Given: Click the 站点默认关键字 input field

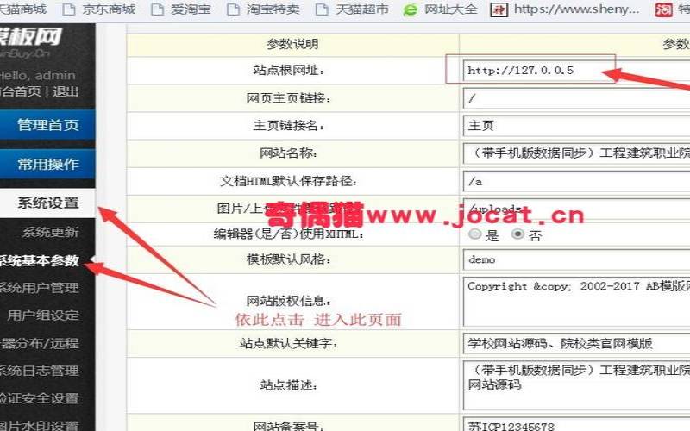Looking at the screenshot, I should click(x=576, y=343).
